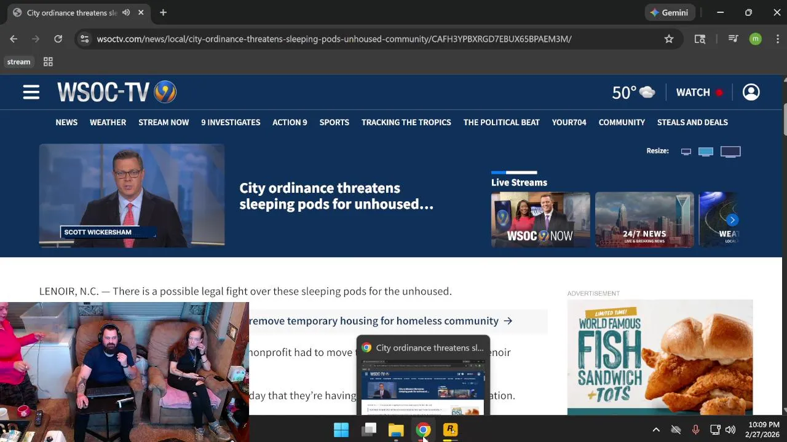787x442 pixels.
Task: Open Chrome media control icon
Action: point(733,39)
